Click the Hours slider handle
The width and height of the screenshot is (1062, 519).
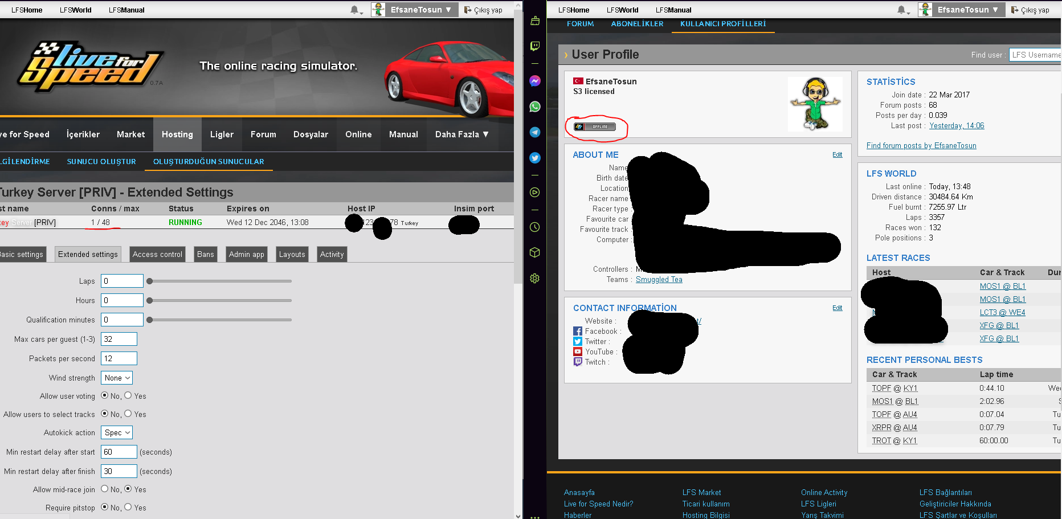coord(150,300)
